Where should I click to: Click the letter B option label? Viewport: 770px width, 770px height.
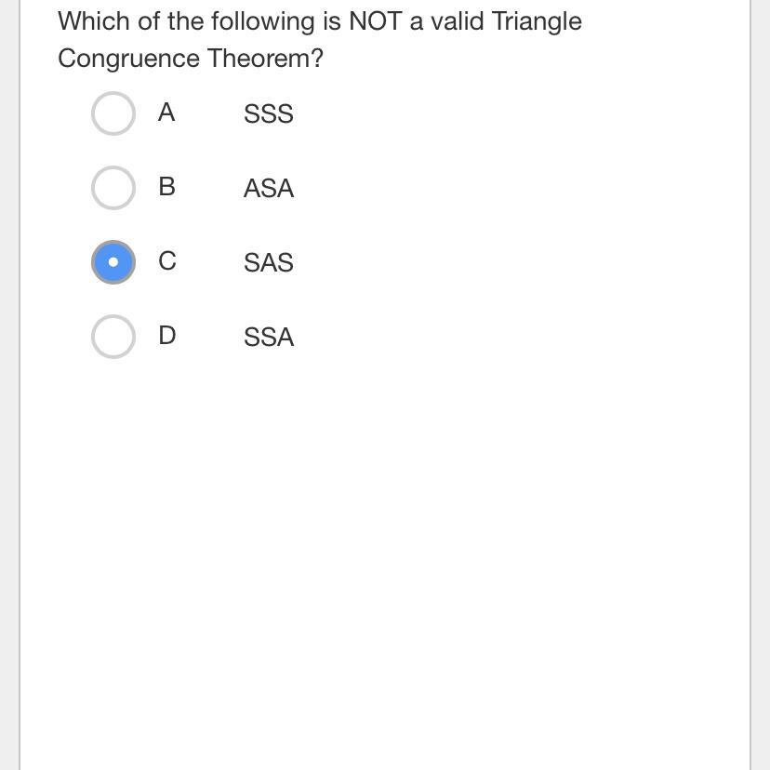[167, 187]
